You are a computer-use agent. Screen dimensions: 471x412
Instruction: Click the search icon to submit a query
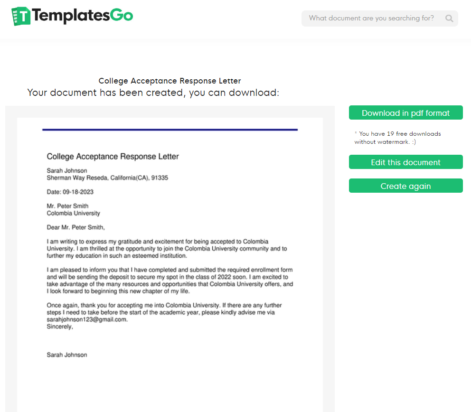449,18
